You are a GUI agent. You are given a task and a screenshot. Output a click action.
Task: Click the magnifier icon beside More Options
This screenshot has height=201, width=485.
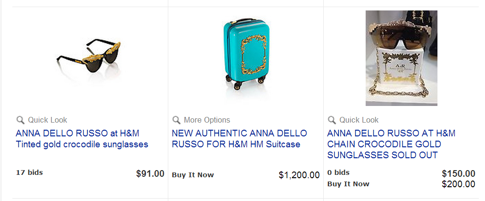click(176, 120)
